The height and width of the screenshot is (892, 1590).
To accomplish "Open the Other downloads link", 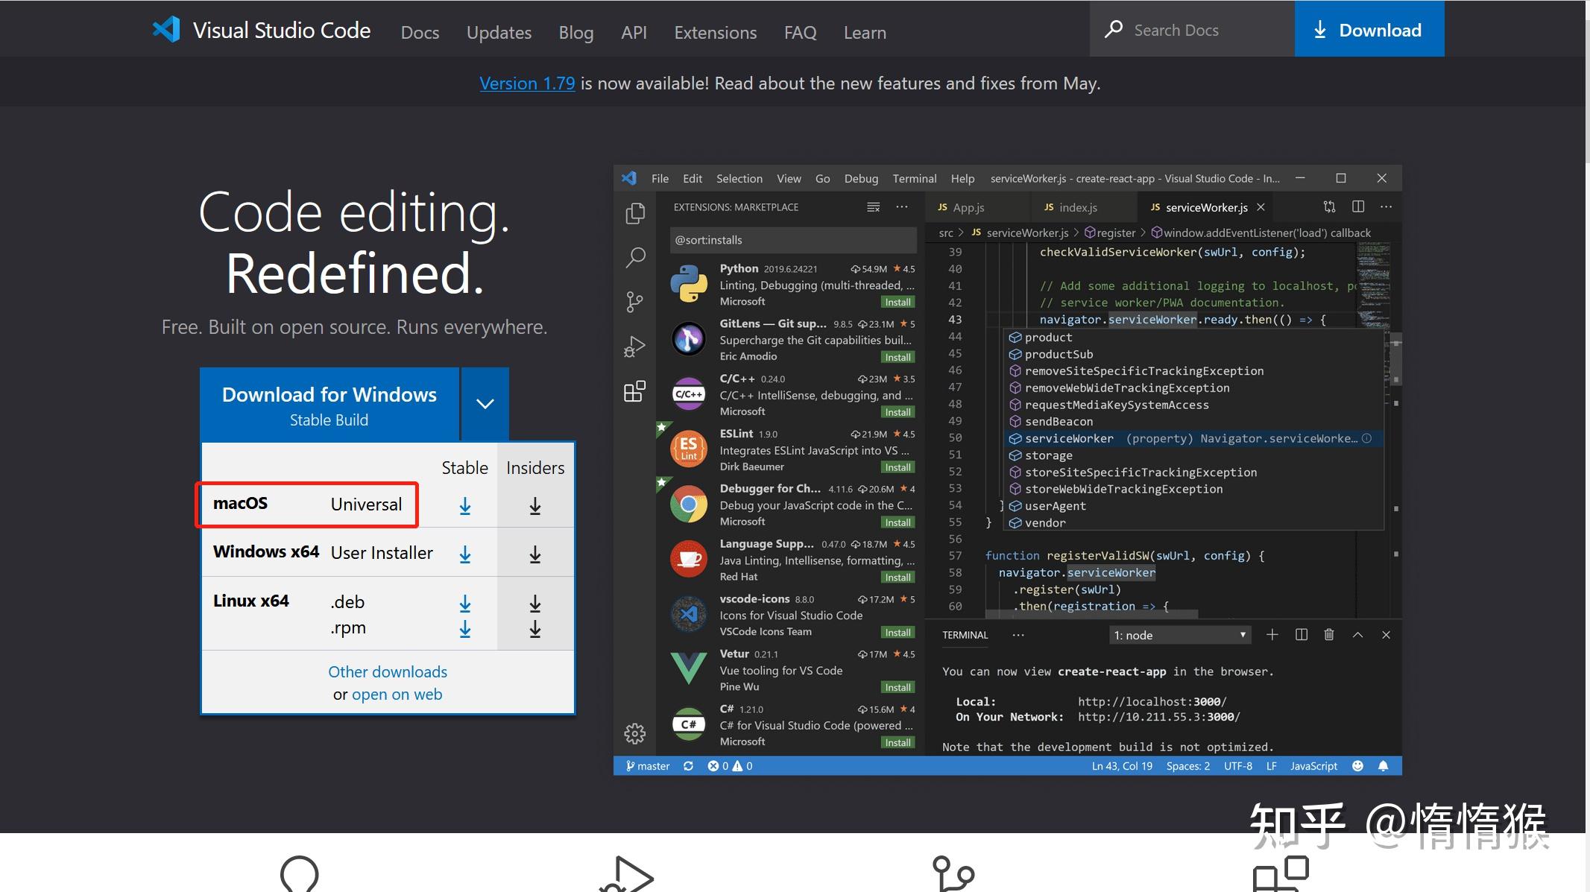I will pos(388,671).
